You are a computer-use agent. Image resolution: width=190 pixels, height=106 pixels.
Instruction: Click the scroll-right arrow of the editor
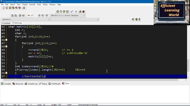[186, 80]
